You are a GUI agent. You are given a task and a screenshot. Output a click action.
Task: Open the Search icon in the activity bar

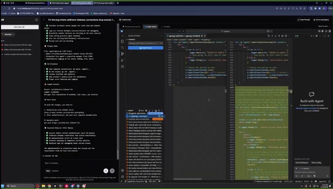point(122,48)
